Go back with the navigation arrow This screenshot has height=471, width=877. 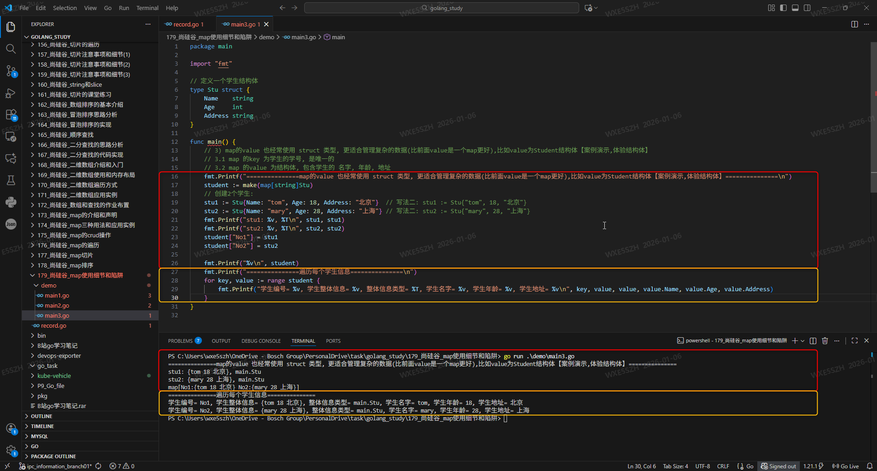click(282, 8)
